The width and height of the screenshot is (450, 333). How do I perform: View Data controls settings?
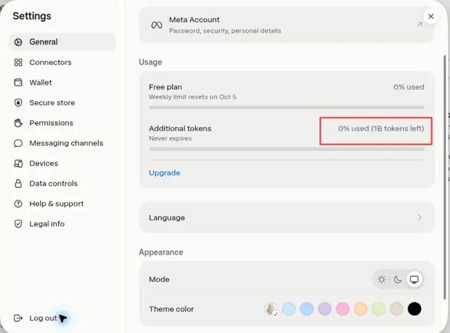[x=62, y=184]
